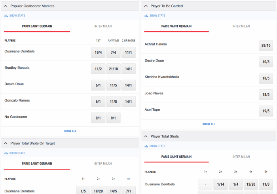Pick Bradley Barcola anytime scorer at 21/10

pyautogui.click(x=114, y=69)
